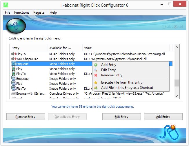Viewport: 189px width, 146px height.
Task: Click film icon of Play video row
Action: coord(14,69)
